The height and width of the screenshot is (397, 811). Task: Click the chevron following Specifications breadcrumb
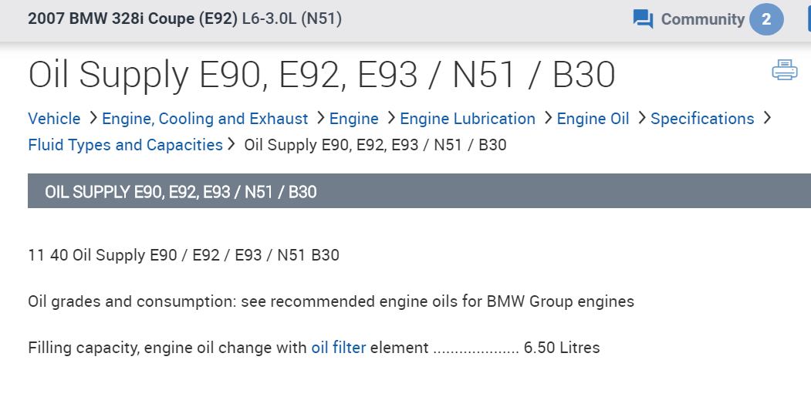[x=766, y=118]
